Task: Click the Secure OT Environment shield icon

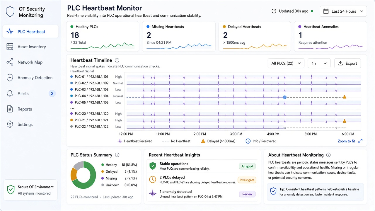Action: (11, 190)
